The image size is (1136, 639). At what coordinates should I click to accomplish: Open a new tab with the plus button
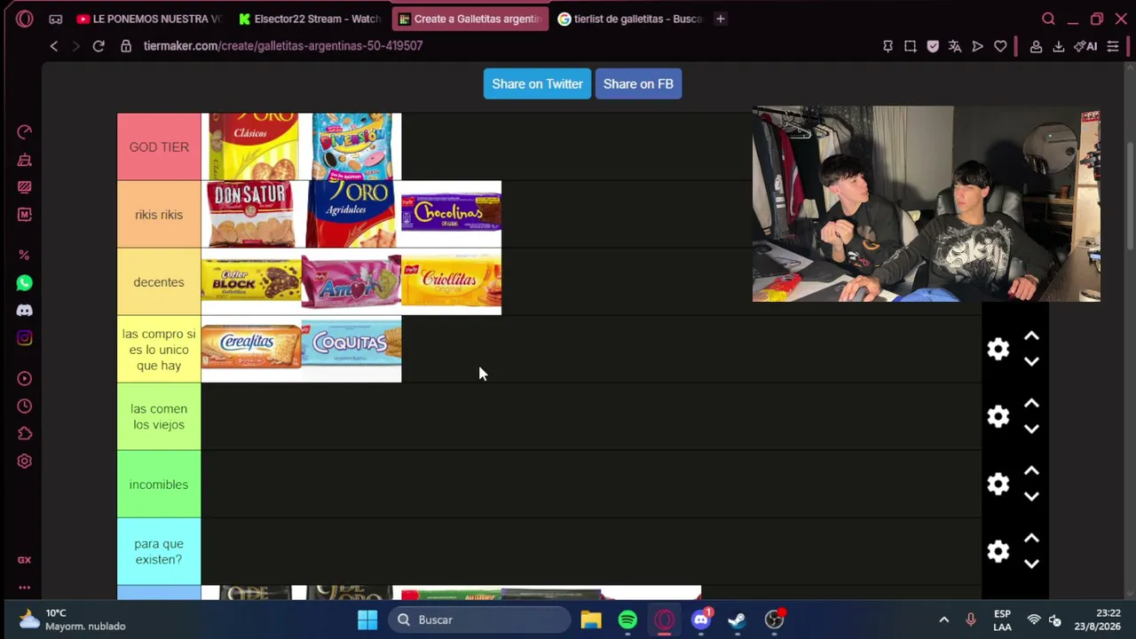721,19
